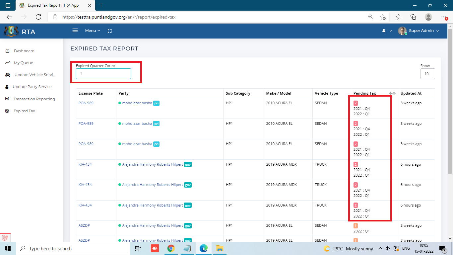The image size is (453, 255).
Task: Open the Super Admin profile menu
Action: click(x=424, y=31)
